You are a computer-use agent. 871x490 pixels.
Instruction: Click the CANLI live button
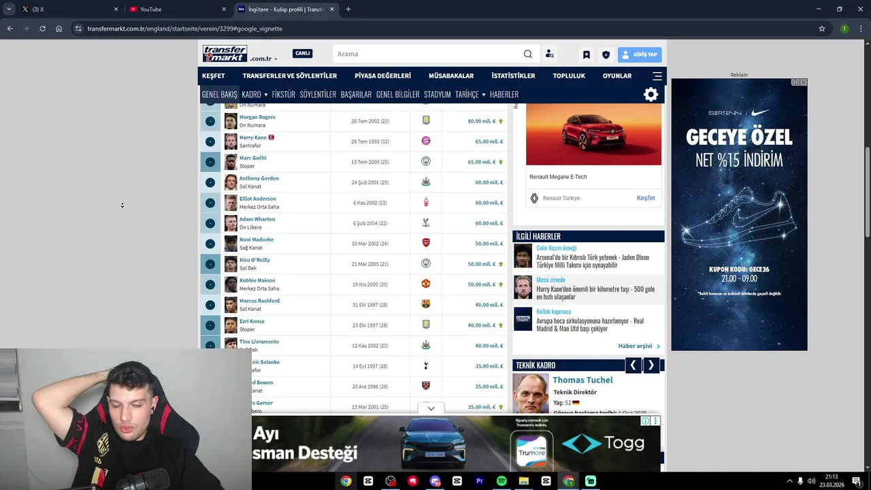303,54
